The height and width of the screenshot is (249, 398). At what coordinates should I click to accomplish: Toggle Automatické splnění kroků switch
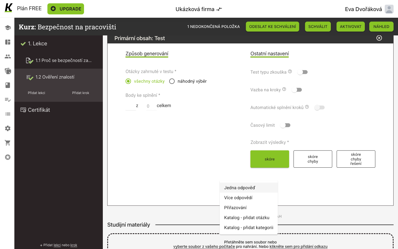320,108
